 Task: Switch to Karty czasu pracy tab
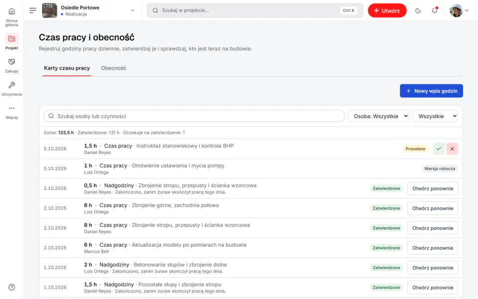click(67, 68)
